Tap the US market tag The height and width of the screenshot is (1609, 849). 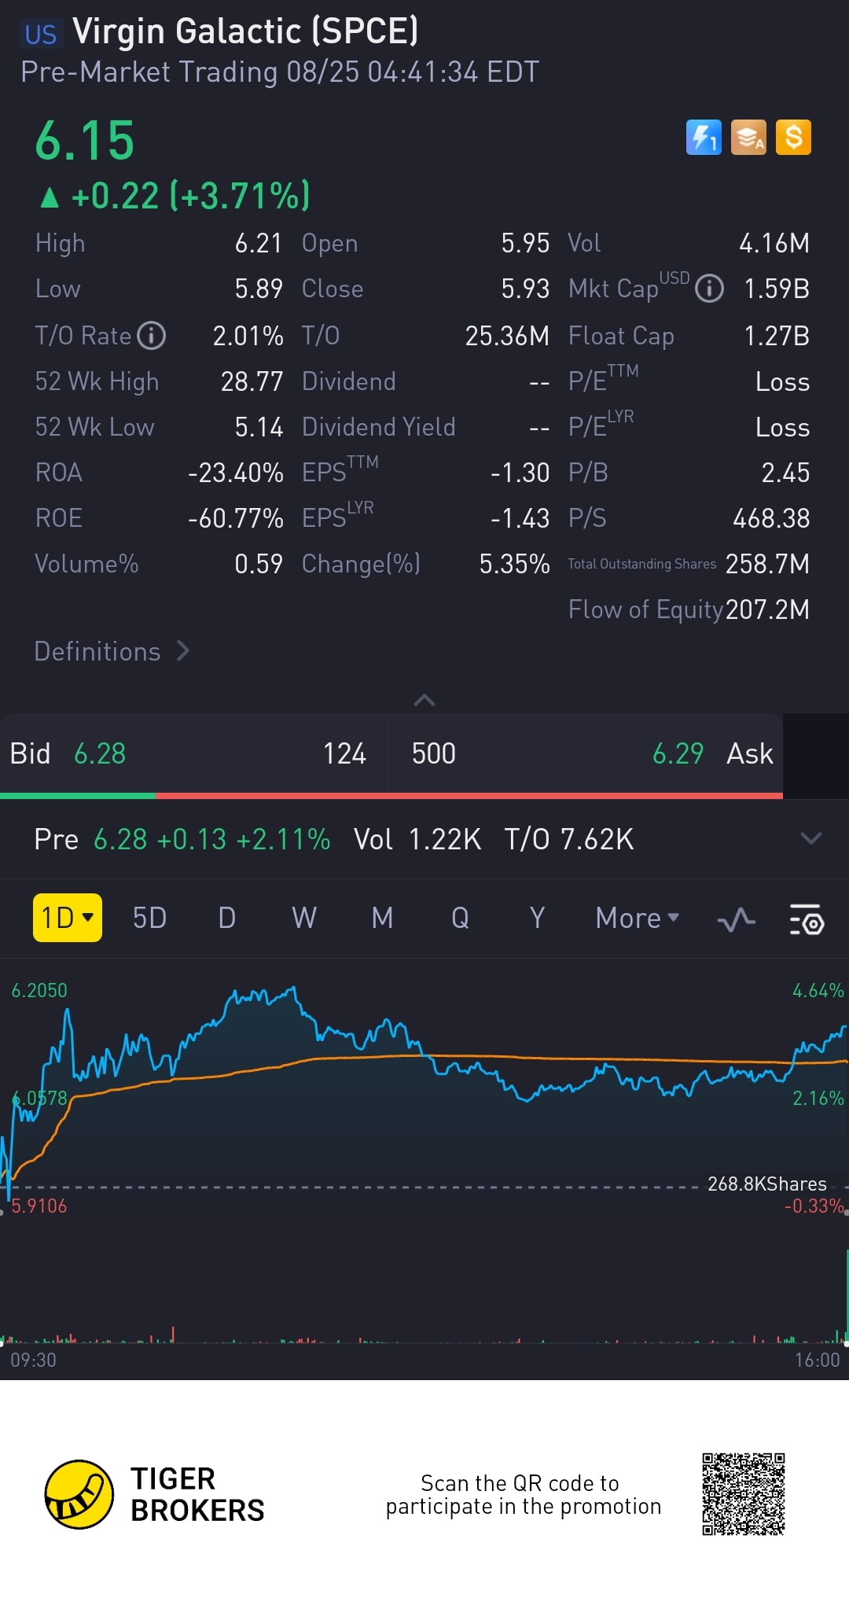tap(41, 35)
